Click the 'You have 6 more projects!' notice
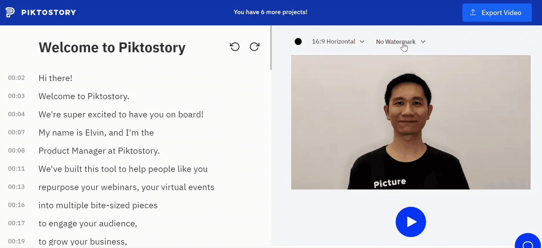542x248 pixels. [270, 12]
